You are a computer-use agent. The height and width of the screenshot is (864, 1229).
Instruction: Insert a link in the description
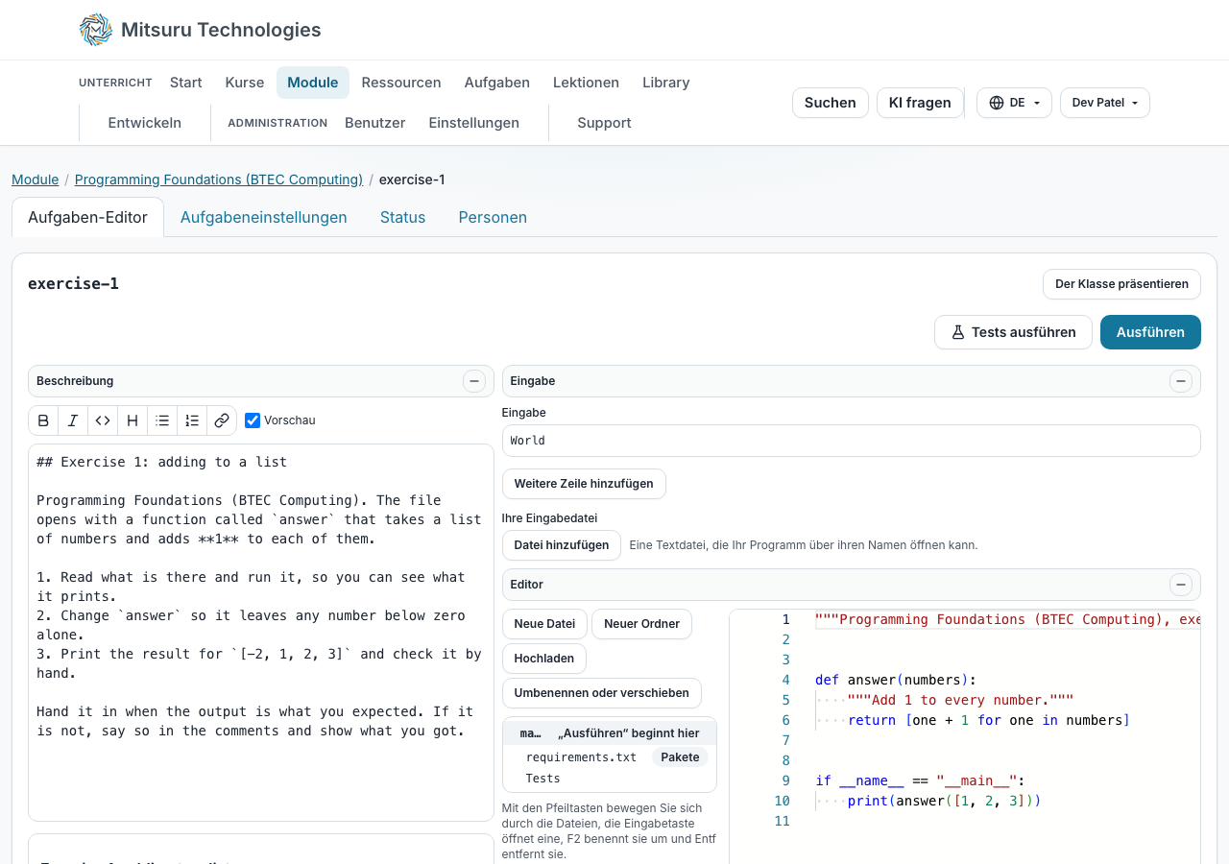pyautogui.click(x=222, y=420)
